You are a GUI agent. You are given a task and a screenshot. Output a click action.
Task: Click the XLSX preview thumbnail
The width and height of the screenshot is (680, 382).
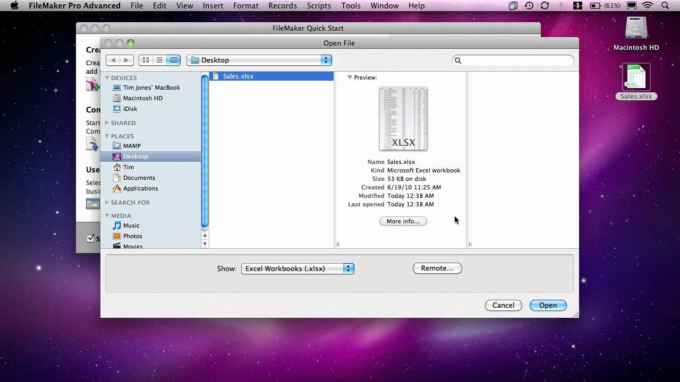tap(403, 119)
